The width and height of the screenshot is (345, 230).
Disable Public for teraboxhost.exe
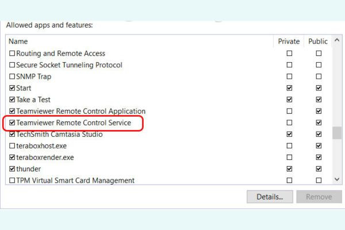(319, 145)
